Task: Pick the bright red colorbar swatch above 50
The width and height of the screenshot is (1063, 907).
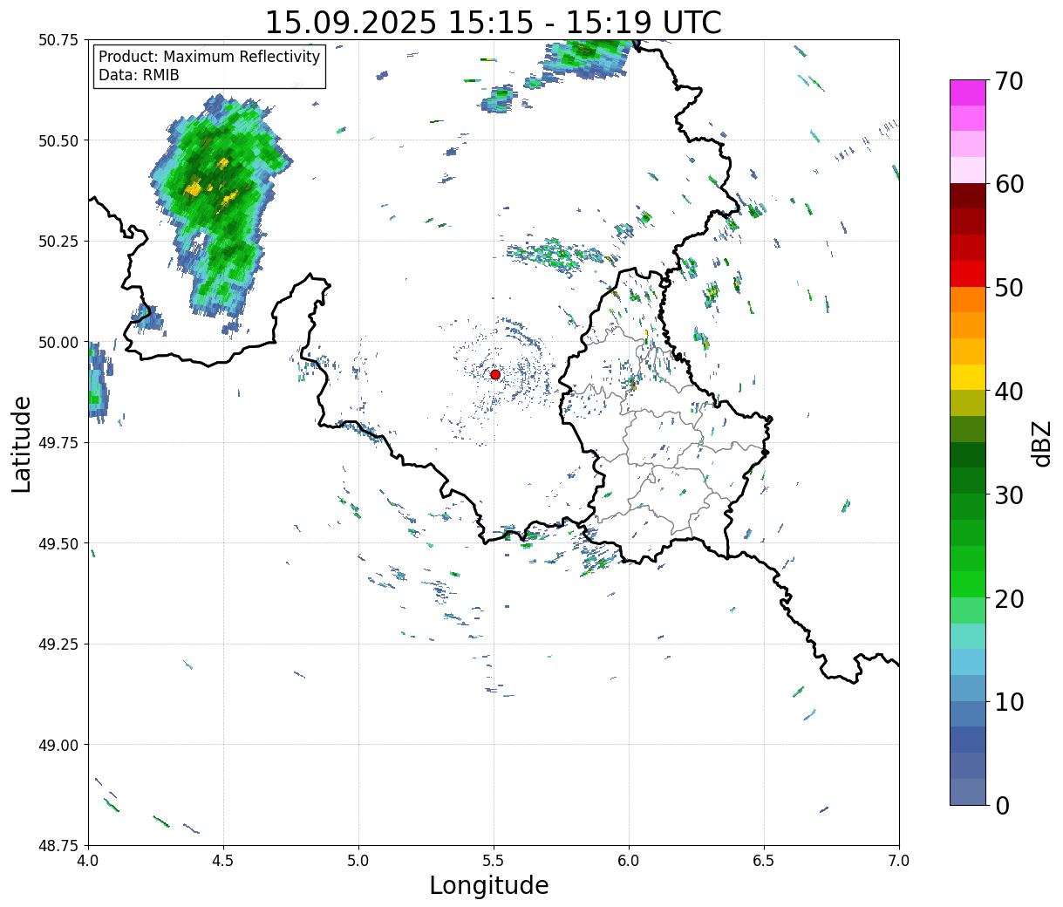Action: 968,274
